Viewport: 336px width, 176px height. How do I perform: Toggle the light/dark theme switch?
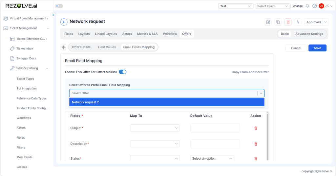(x=59, y=6)
